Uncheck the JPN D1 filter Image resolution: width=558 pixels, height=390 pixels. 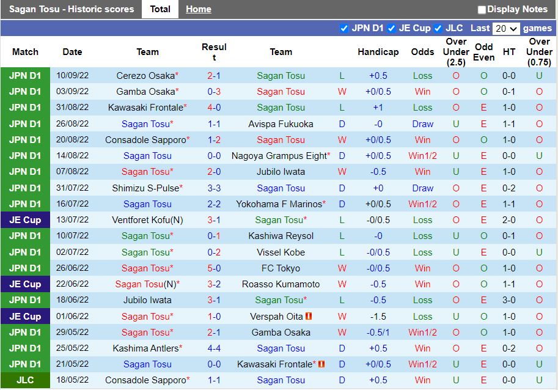point(344,28)
